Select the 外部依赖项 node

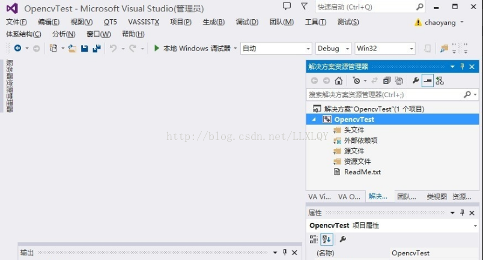point(360,141)
